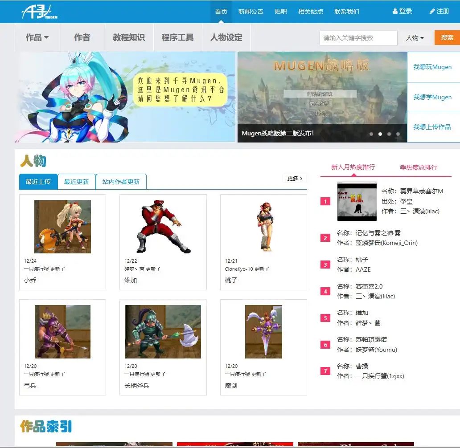Open the 人物 search category dropdown
Screen dimensions: 460x448
point(415,38)
